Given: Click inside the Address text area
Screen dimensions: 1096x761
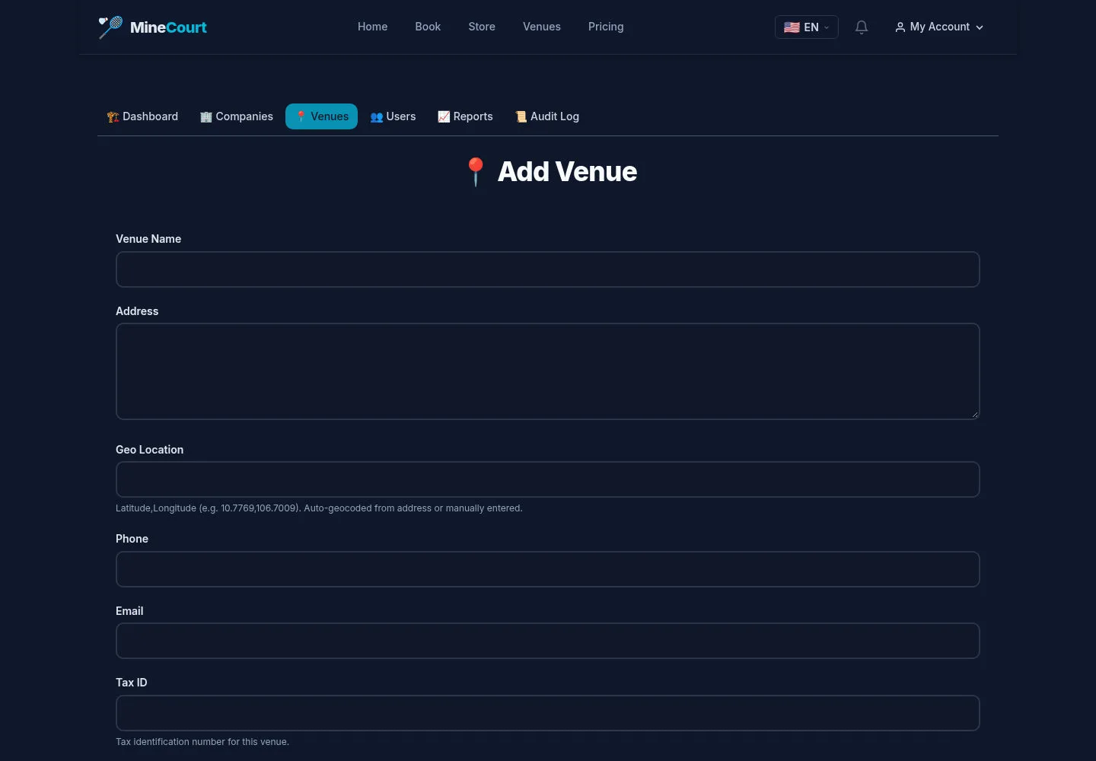Looking at the screenshot, I should (x=548, y=371).
